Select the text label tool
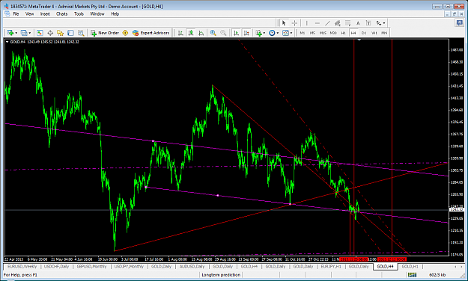 click(368, 23)
